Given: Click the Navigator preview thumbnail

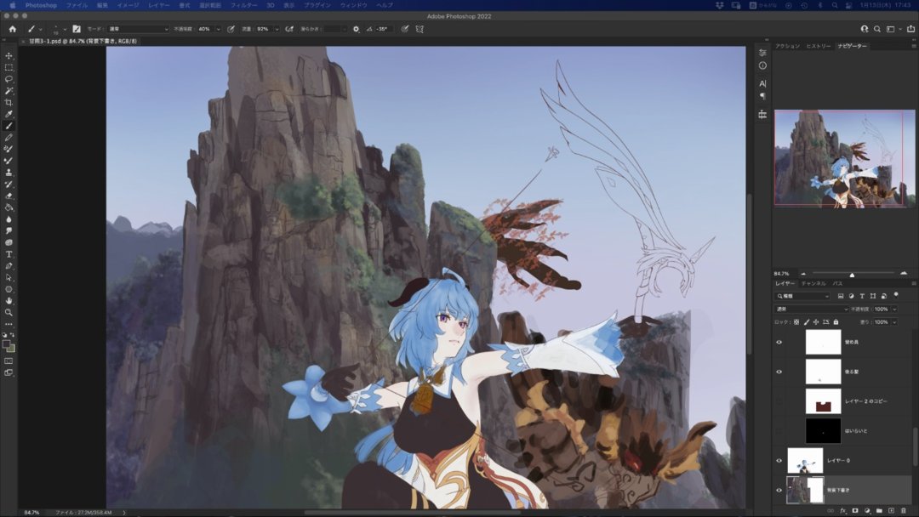Looking at the screenshot, I should [x=845, y=159].
